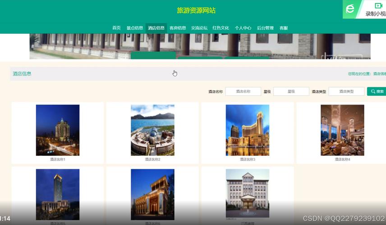The height and width of the screenshot is (225, 386).
Task: Select the 酒店信息 navigation tab
Action: pos(156,28)
